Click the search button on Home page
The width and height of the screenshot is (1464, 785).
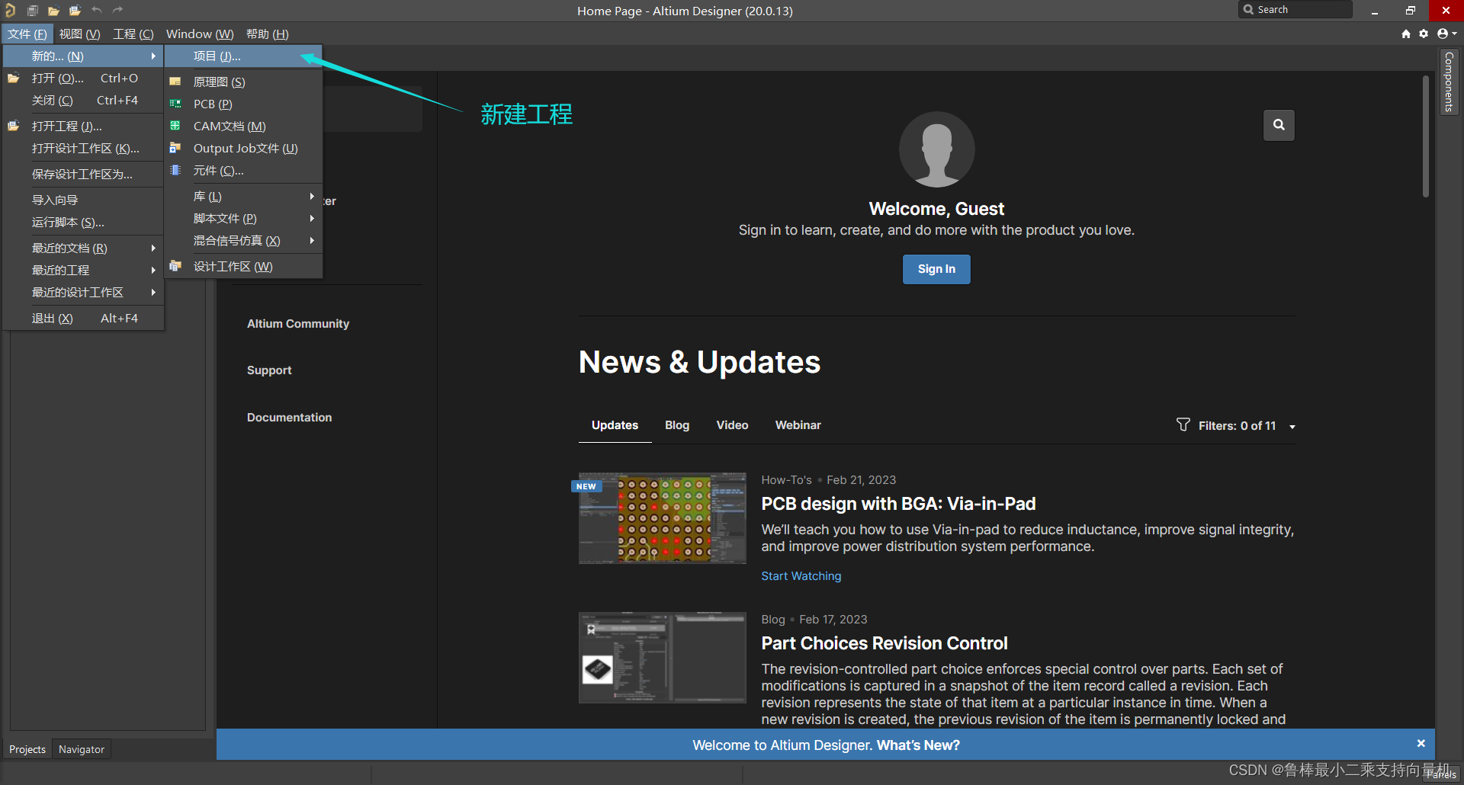[1279, 125]
